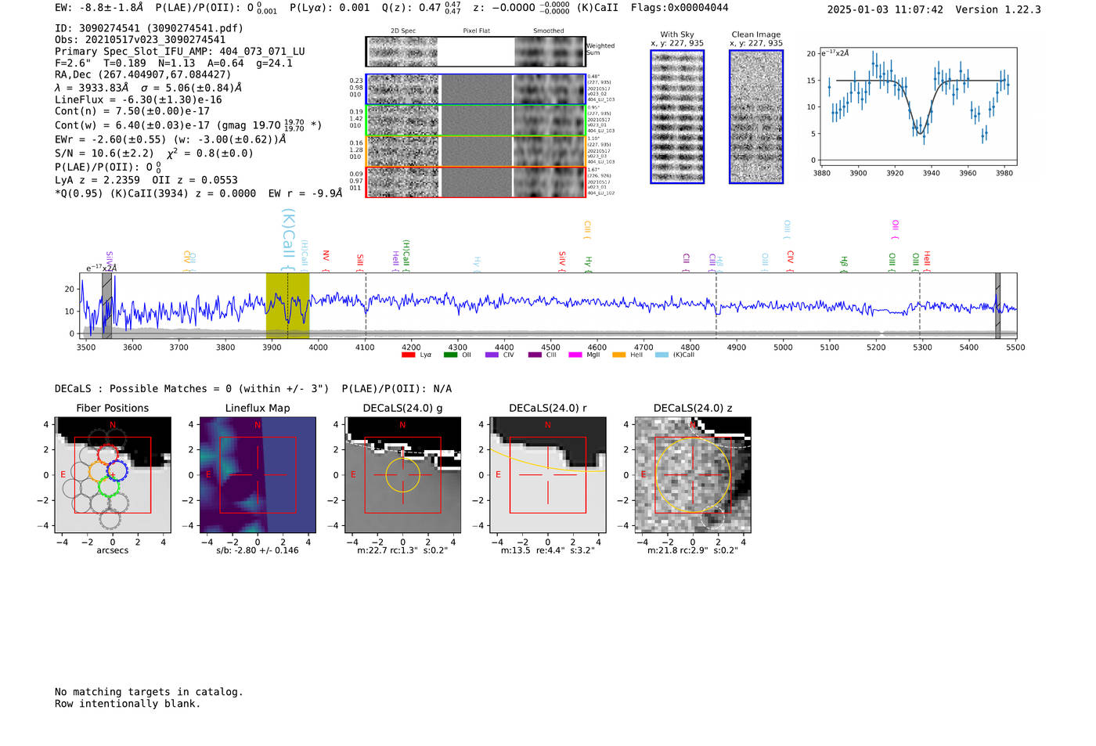Pick the orange HeII legend swatch
1096x746 pixels.
(619, 355)
